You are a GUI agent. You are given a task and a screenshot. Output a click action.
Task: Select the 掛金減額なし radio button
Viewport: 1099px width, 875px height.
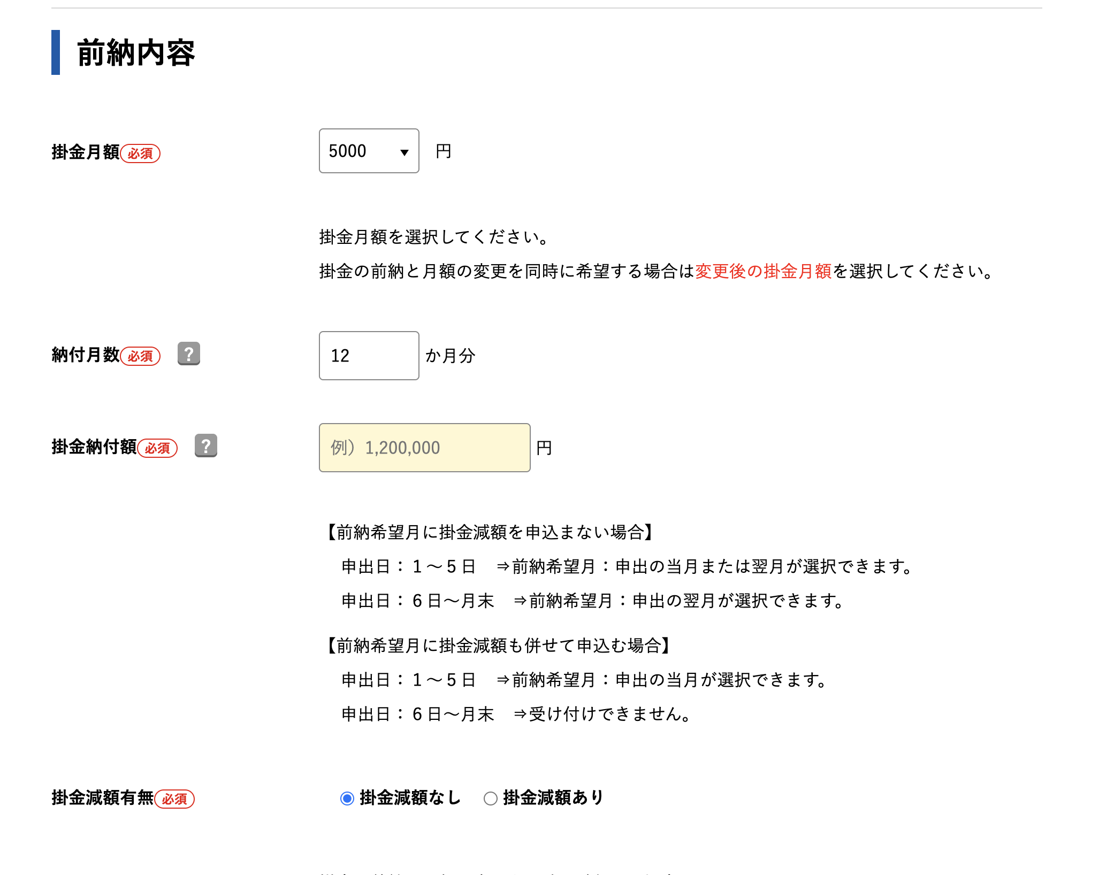(347, 799)
